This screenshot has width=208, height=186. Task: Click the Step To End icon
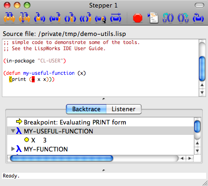tap(70, 18)
